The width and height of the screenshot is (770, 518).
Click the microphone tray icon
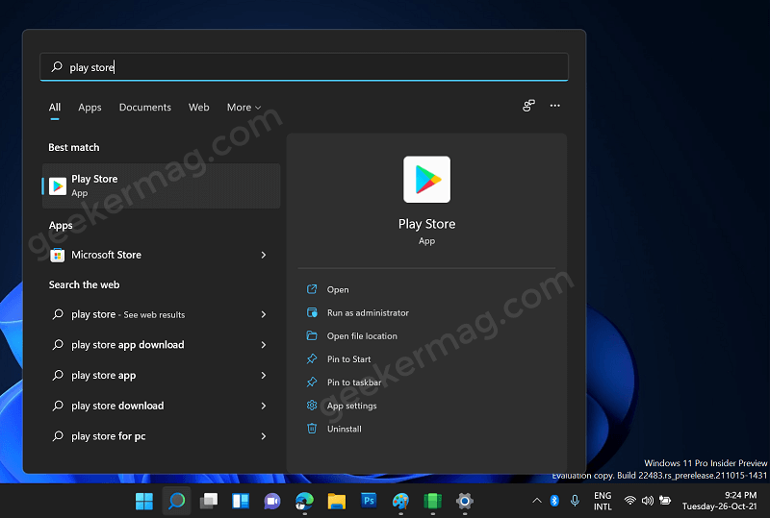click(575, 501)
